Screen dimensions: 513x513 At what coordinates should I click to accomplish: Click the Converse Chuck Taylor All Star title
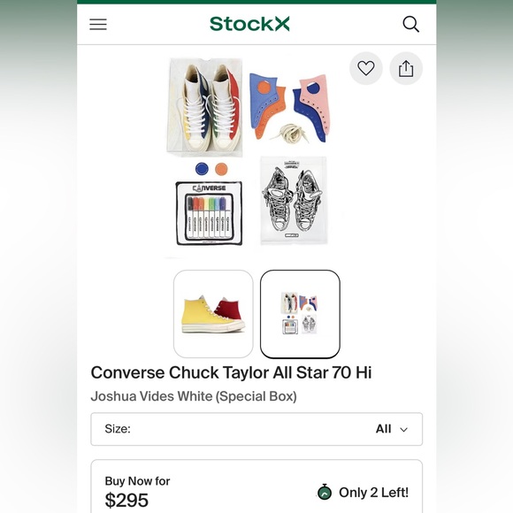click(x=231, y=372)
